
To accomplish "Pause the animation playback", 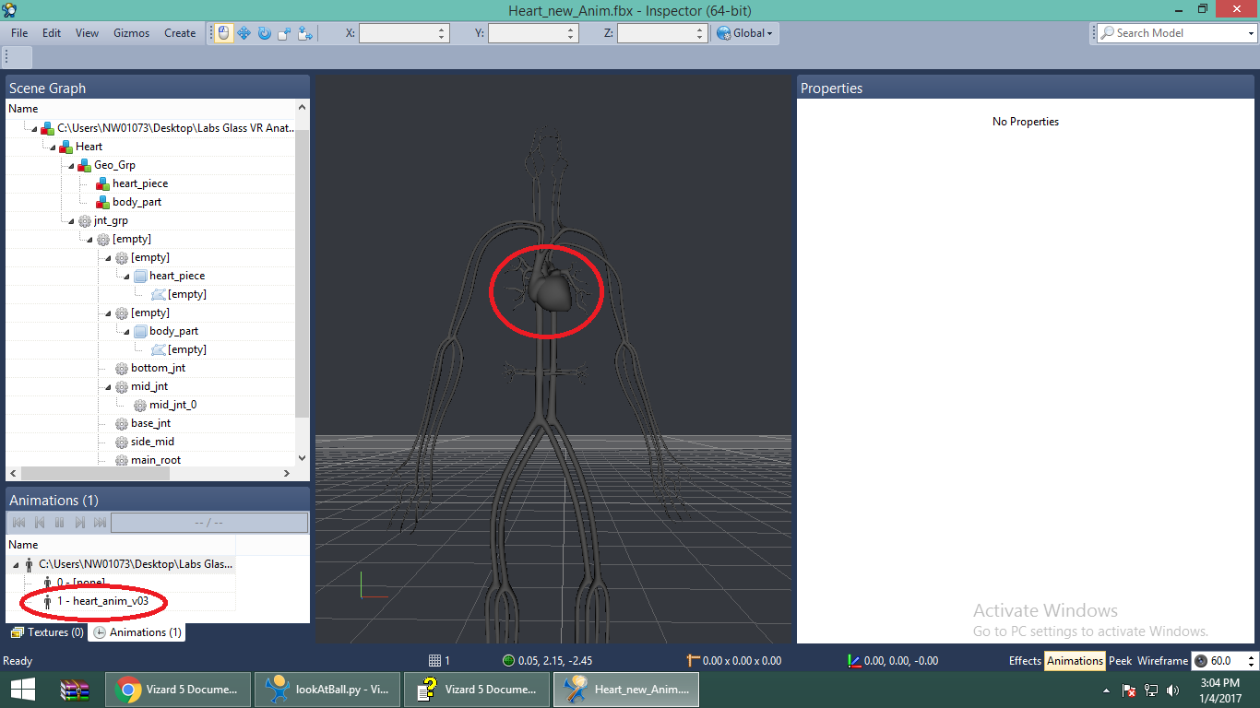I will click(x=59, y=523).
